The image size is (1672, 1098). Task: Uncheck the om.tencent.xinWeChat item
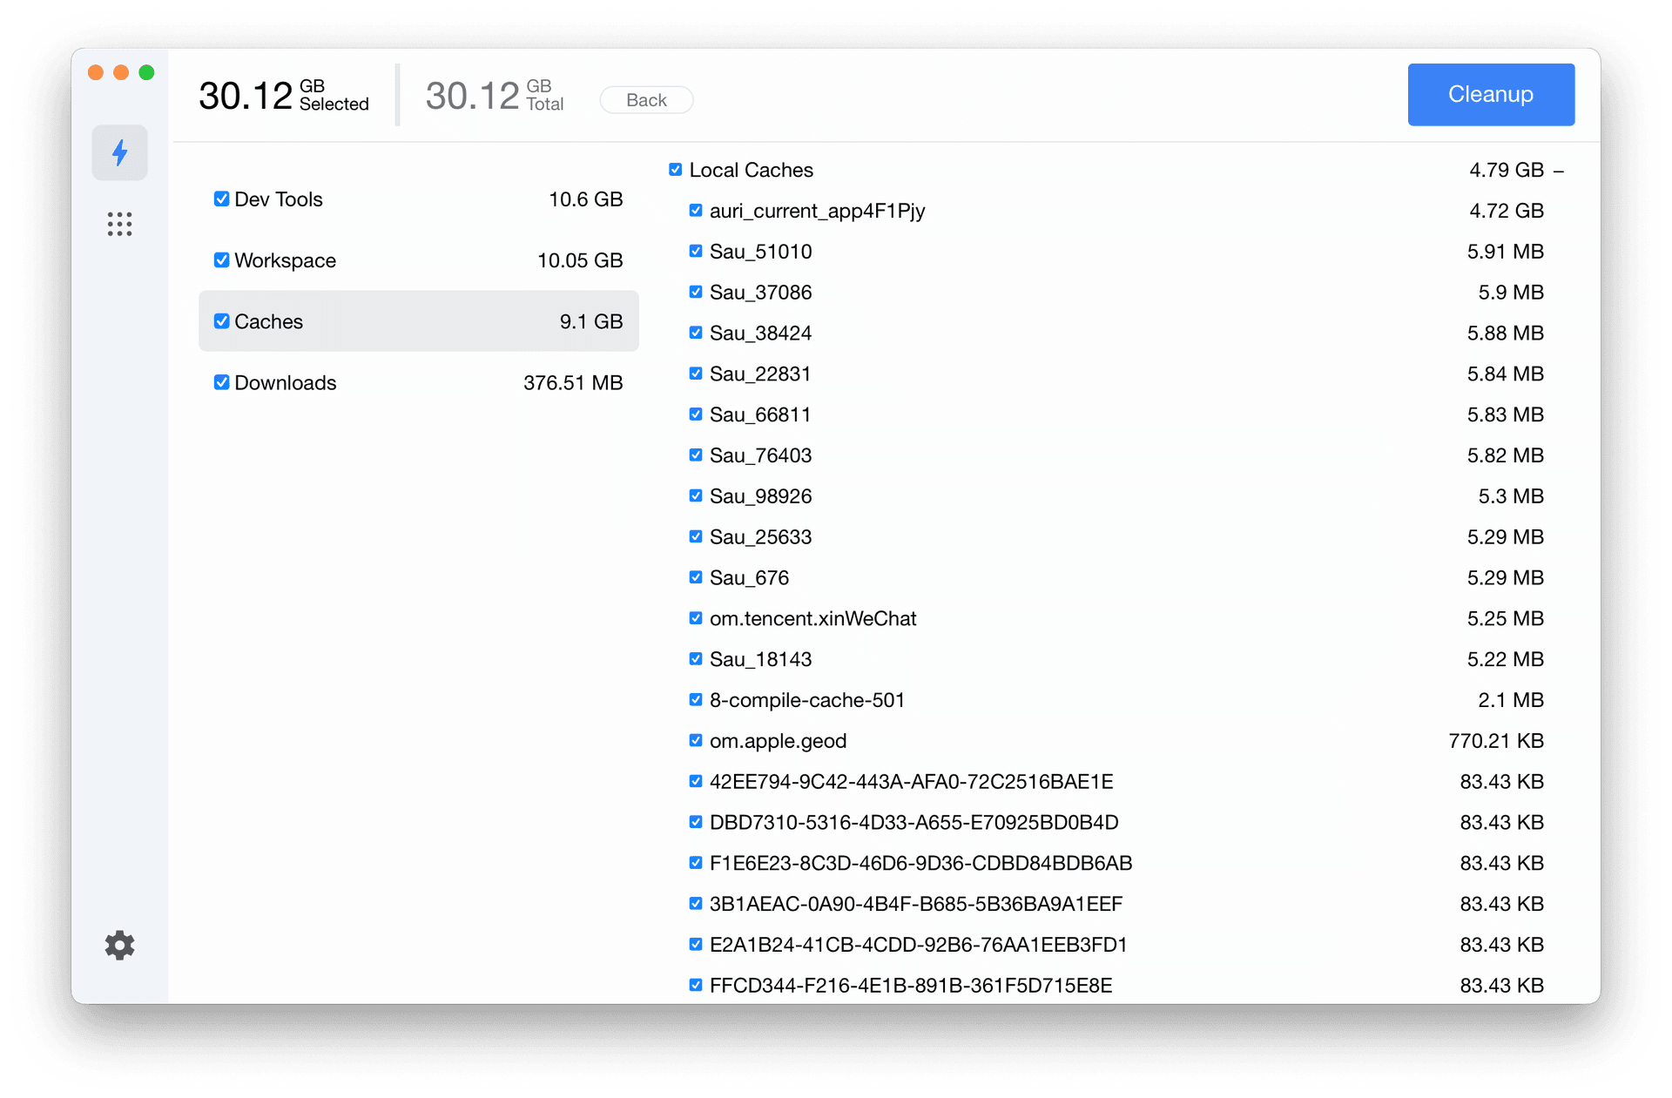696,618
